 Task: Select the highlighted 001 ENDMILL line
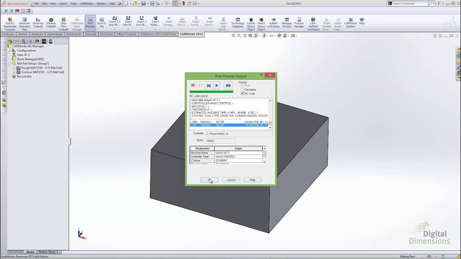[229, 125]
